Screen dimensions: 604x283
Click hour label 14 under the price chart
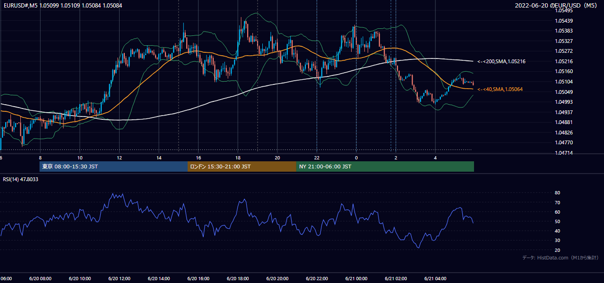click(159, 158)
